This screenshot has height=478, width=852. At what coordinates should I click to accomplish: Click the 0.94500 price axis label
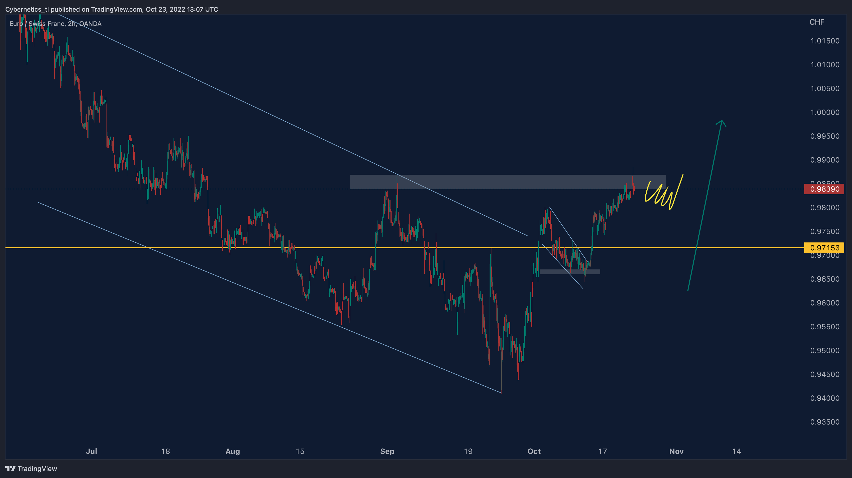coord(824,374)
